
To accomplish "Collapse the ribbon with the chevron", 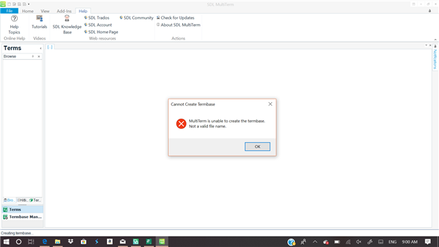I will 436,40.
